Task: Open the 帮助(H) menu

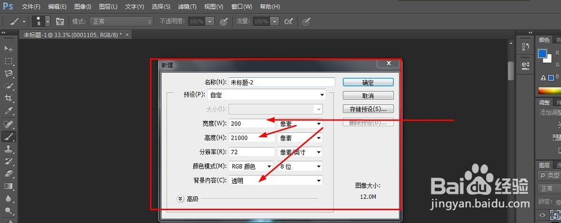Action: 270,6
